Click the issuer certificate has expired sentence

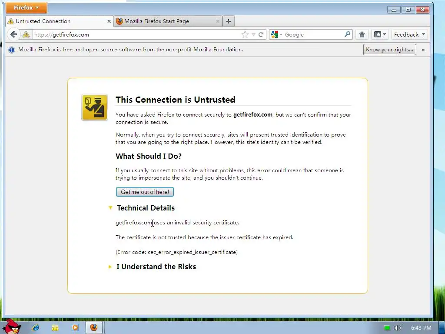point(204,237)
